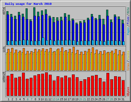Click the yellow Visits bar for day 1

click(x=7, y=61)
